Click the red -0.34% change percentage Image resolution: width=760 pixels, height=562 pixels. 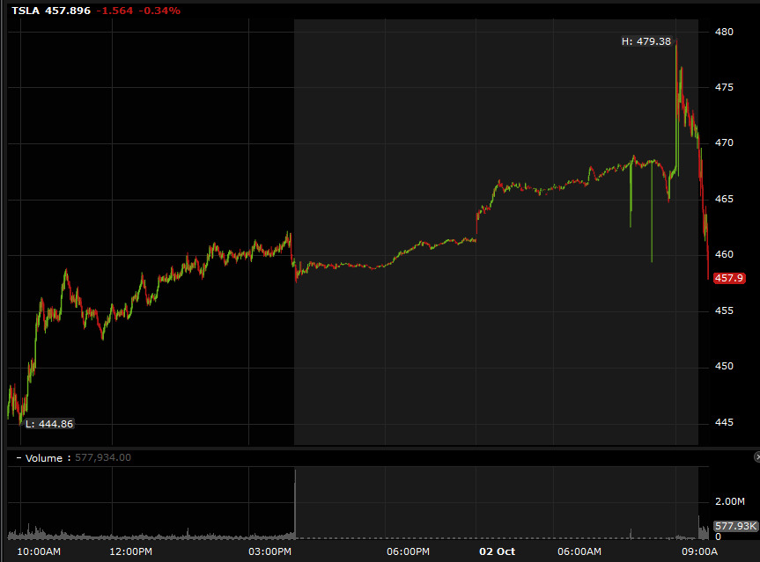coord(159,11)
